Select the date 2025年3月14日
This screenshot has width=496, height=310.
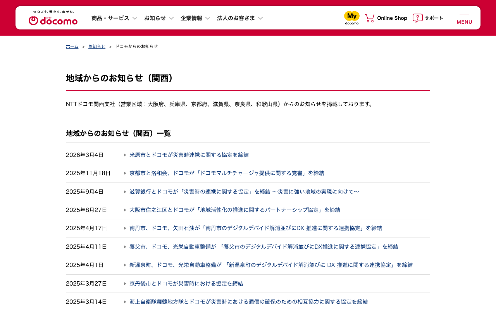click(x=86, y=302)
